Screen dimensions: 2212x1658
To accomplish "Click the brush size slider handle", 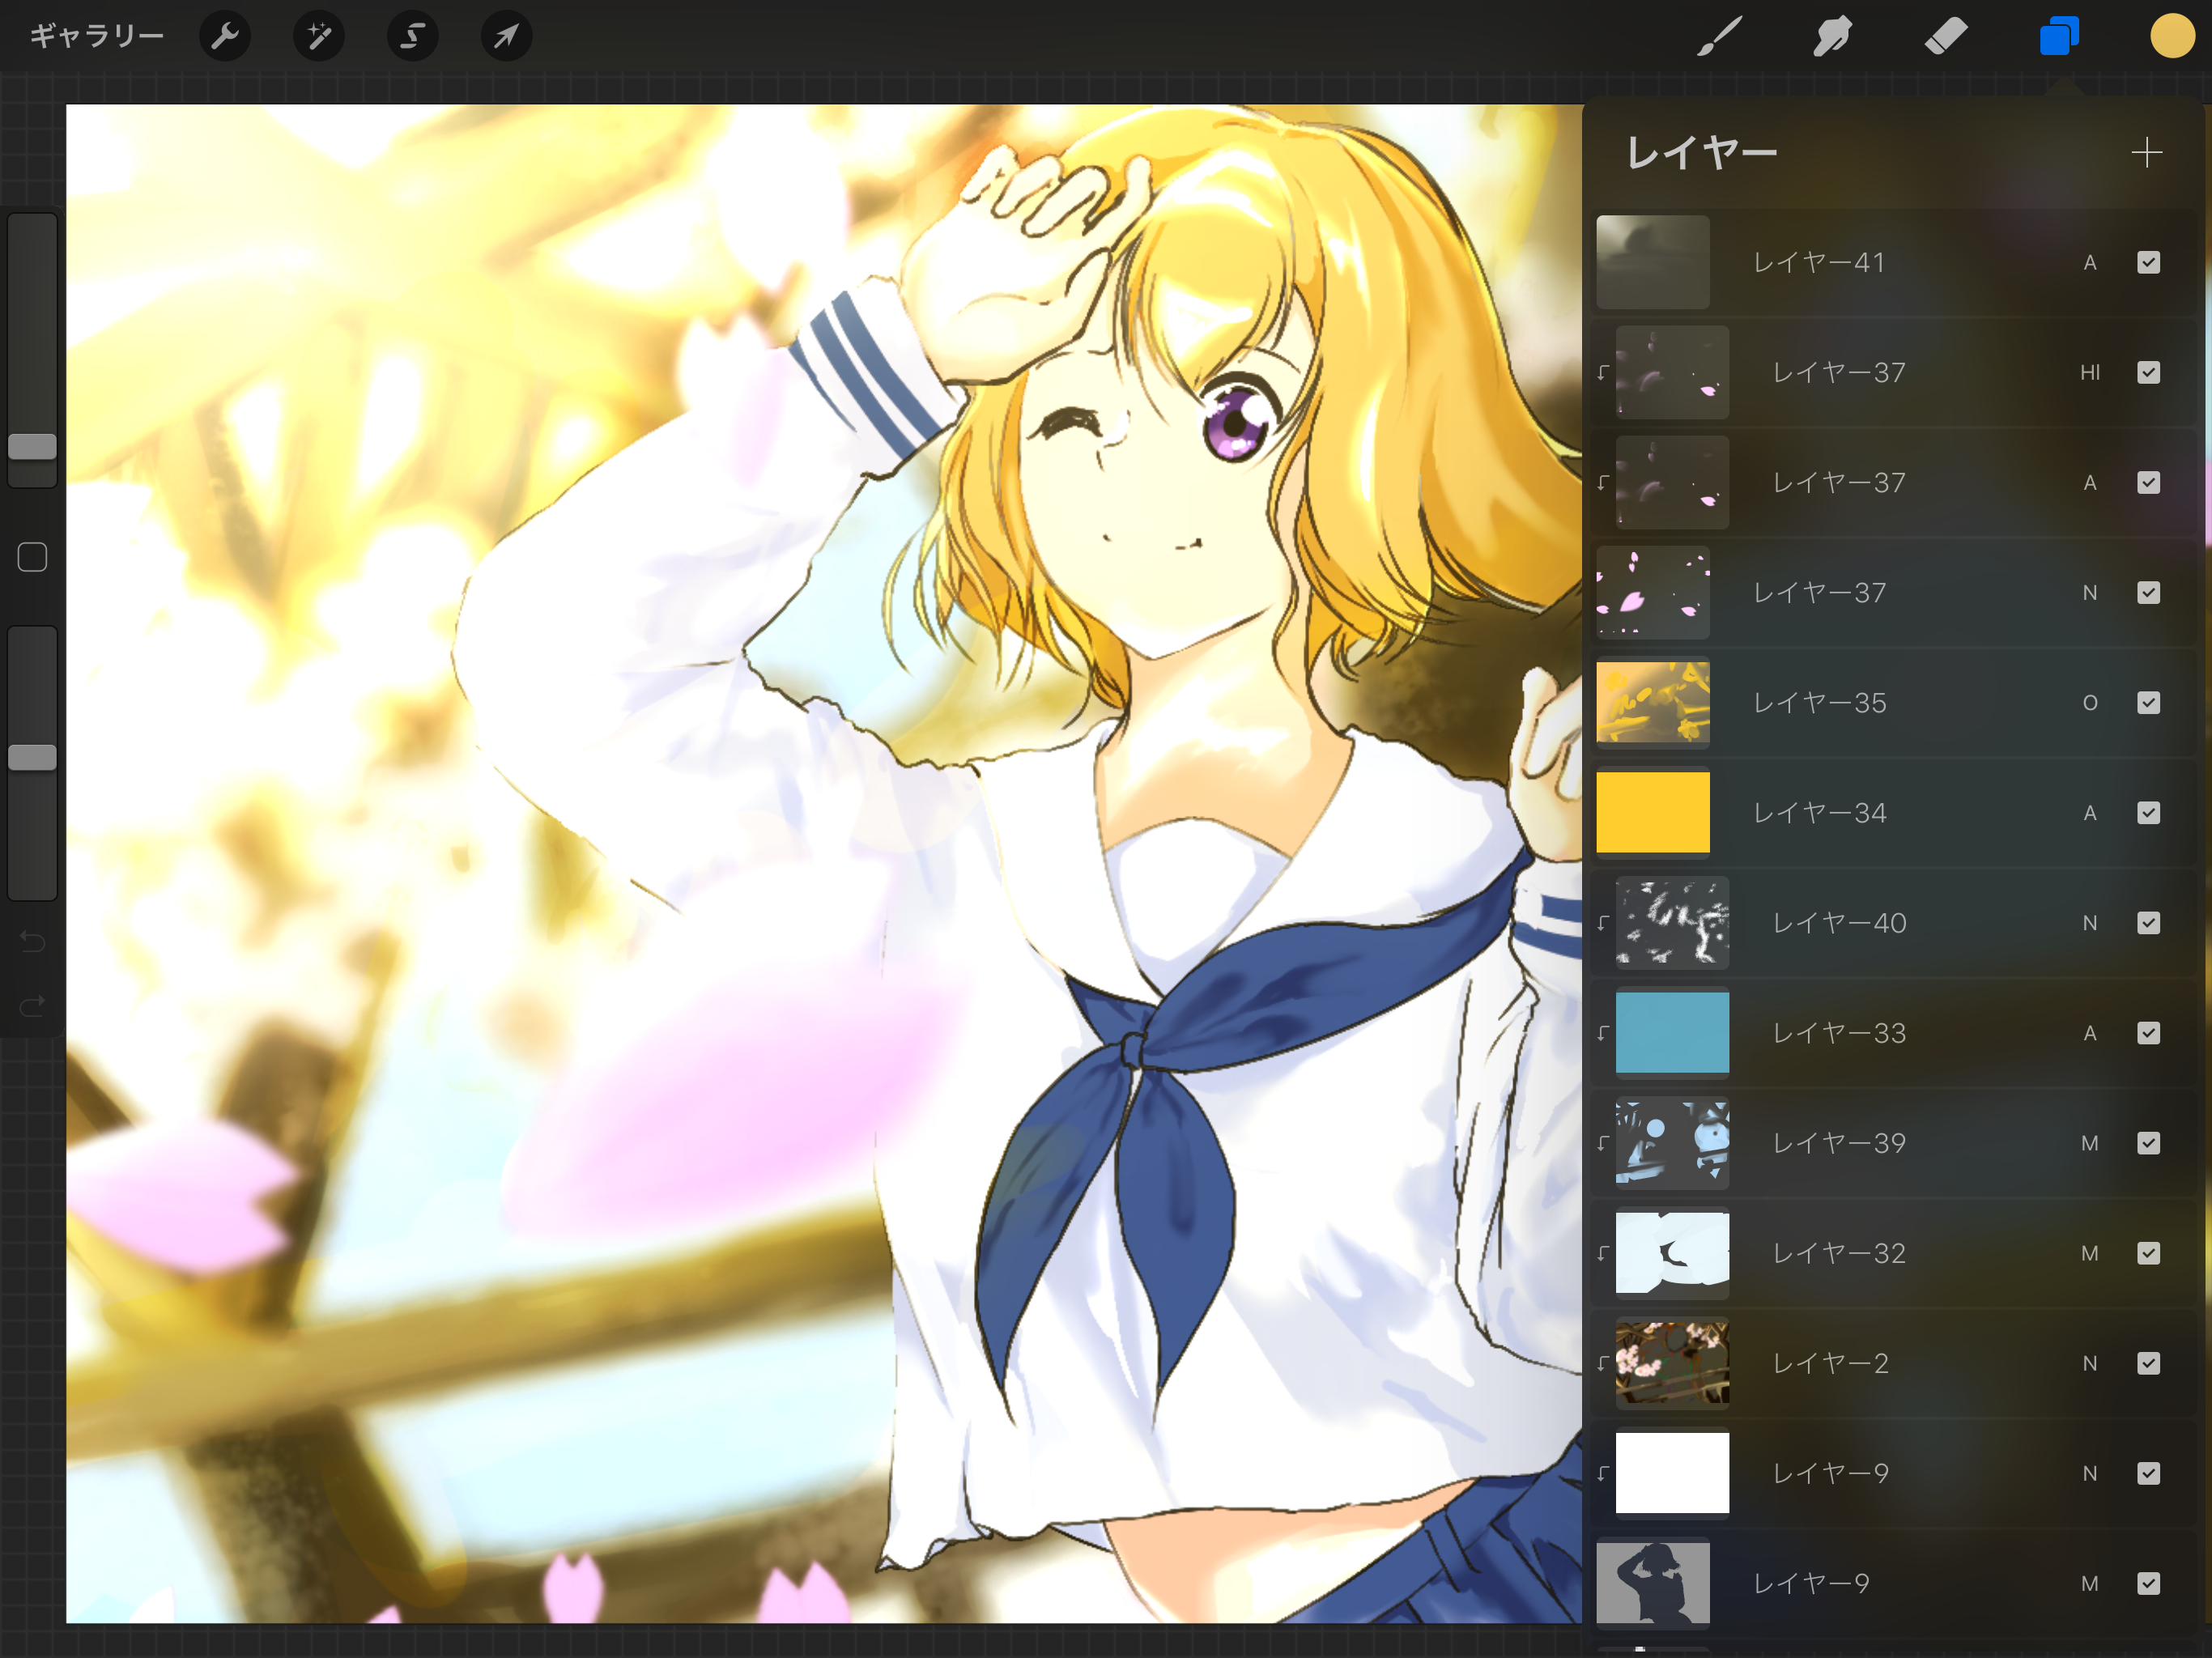I will 32,447.
